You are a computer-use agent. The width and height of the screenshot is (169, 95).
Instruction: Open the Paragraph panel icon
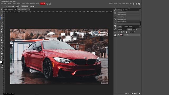[115, 26]
